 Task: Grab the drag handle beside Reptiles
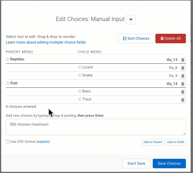(8, 59)
